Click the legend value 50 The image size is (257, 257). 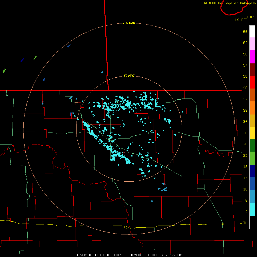coord(245,76)
